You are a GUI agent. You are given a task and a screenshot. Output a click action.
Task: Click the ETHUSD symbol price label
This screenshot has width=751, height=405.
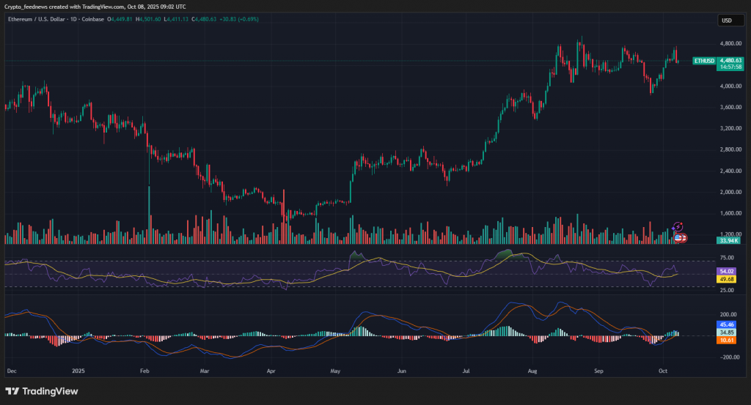point(704,61)
